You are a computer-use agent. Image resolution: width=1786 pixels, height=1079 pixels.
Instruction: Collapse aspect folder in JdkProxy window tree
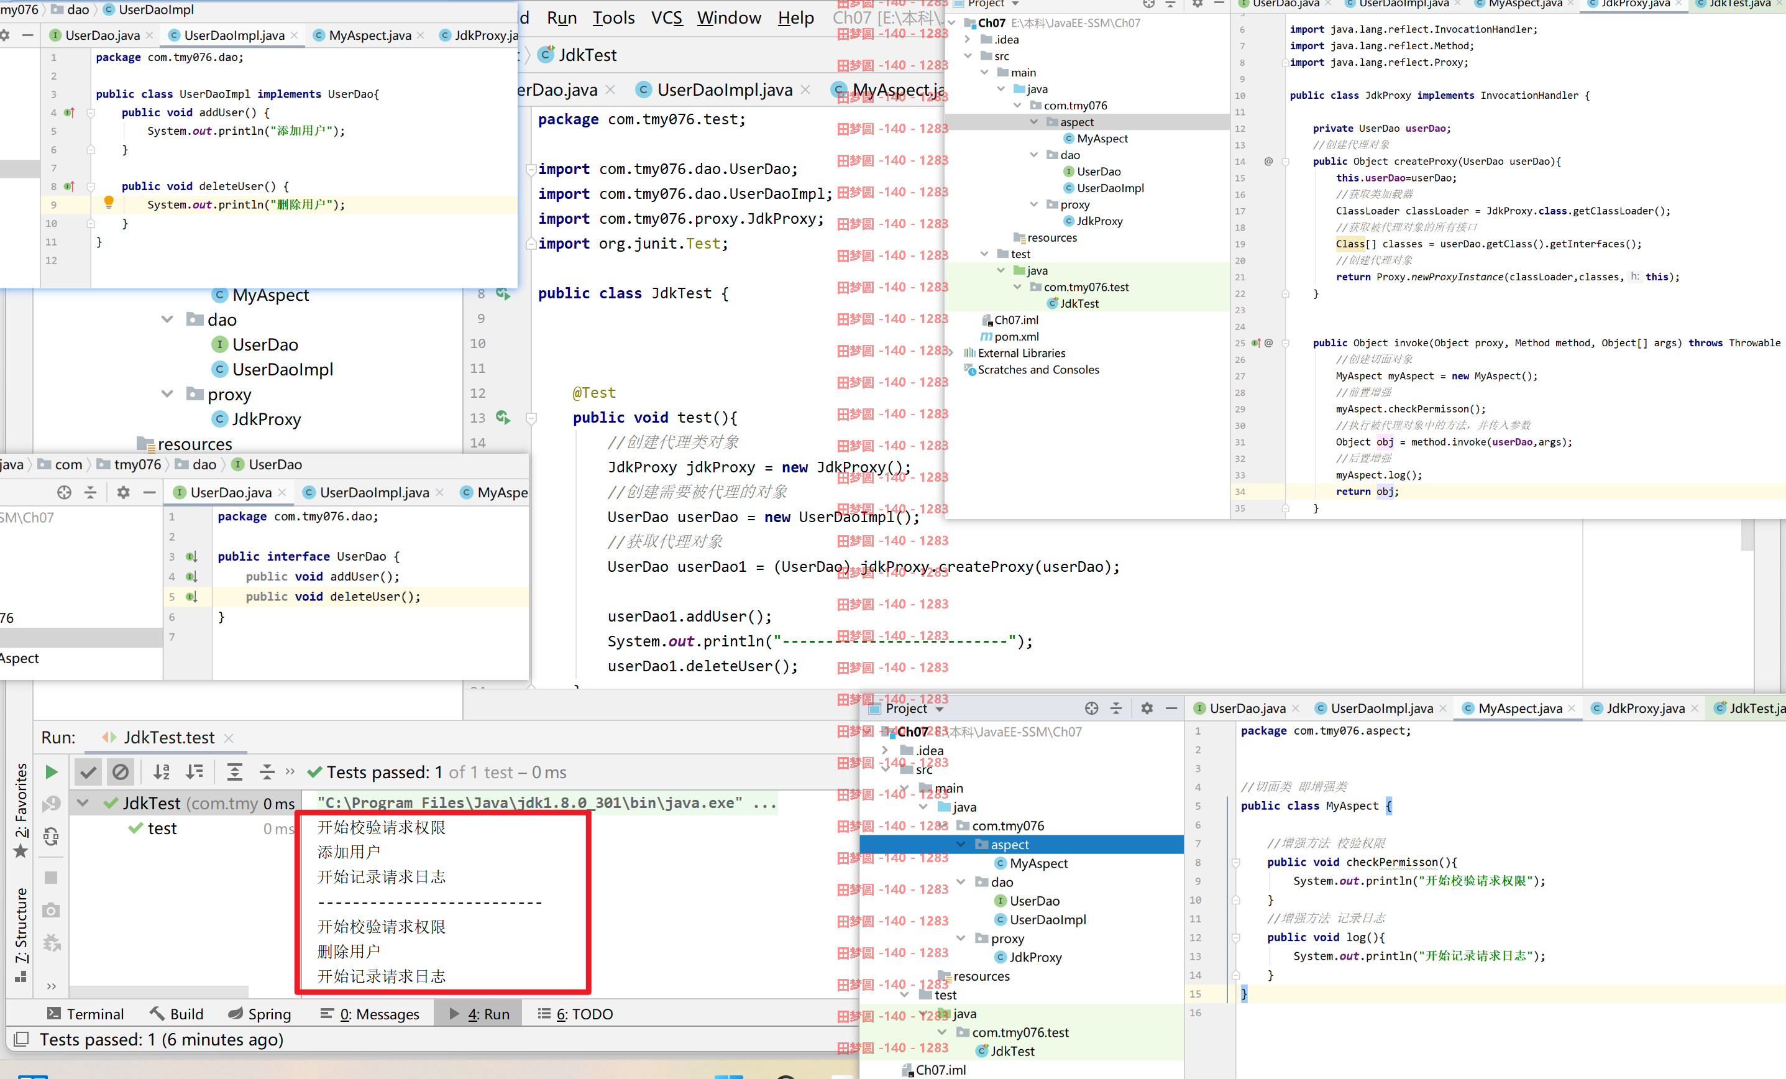point(1033,122)
